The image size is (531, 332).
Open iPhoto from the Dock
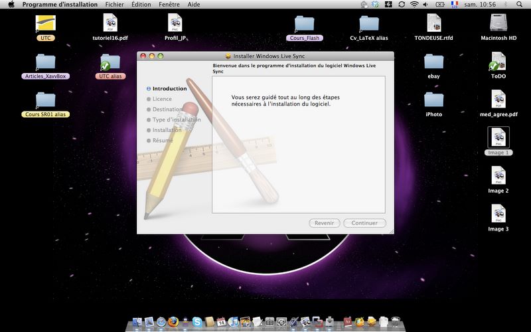click(x=245, y=322)
